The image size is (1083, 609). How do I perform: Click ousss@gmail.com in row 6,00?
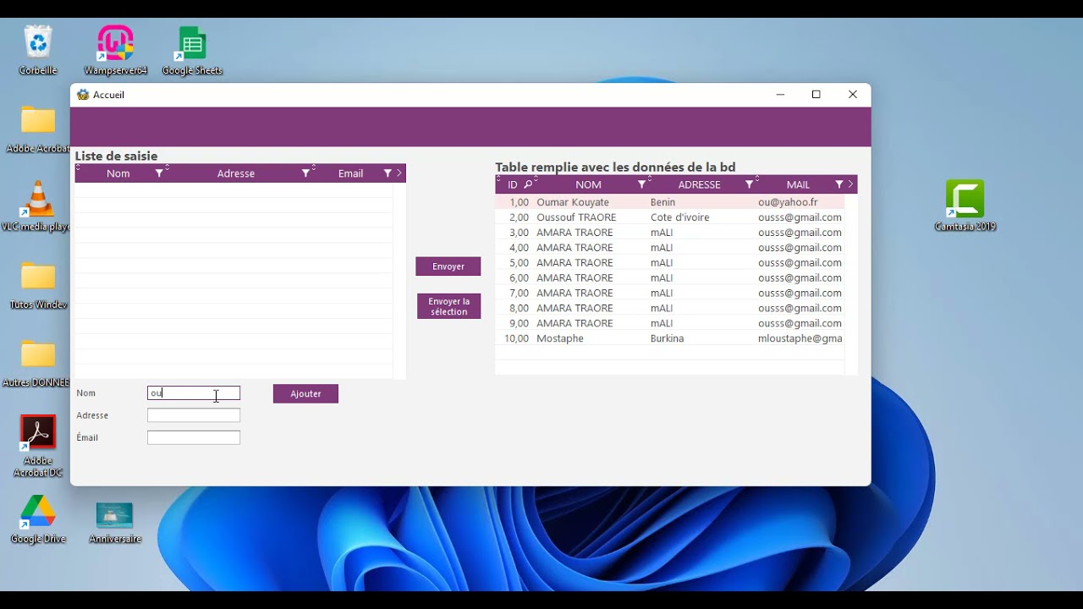800,278
